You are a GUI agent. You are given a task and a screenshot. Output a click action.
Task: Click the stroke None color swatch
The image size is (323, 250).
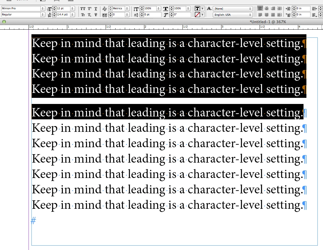pyautogui.click(x=197, y=15)
